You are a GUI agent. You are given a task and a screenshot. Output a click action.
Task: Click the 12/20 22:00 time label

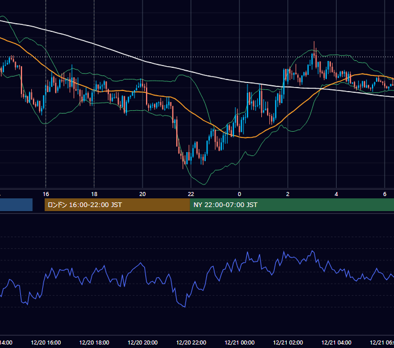[x=191, y=342]
